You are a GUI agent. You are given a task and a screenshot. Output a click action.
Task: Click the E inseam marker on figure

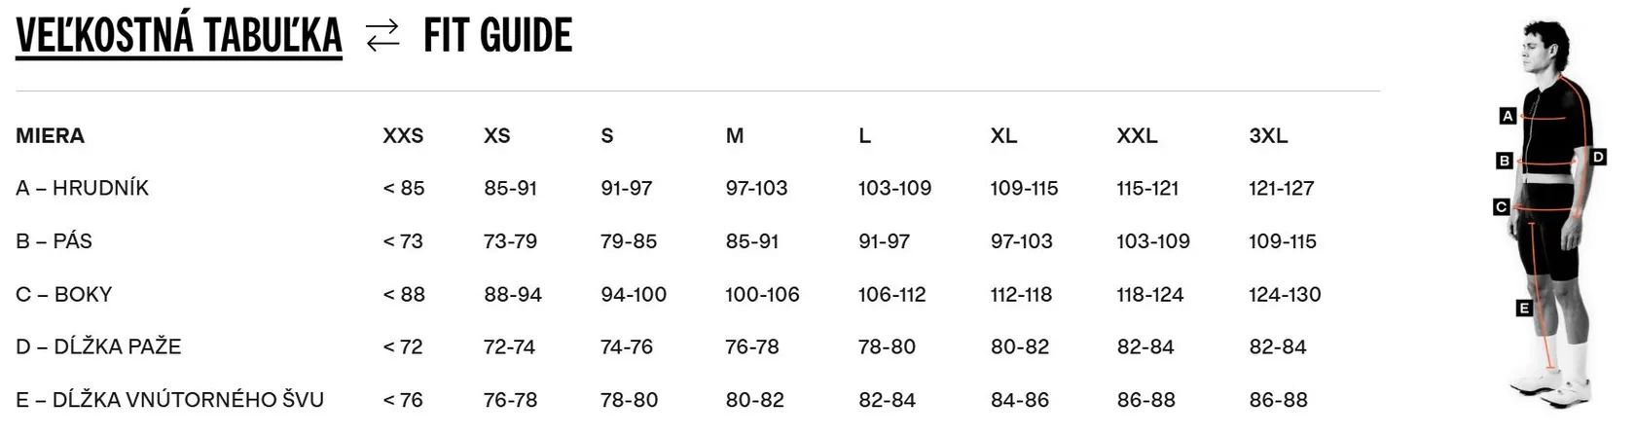click(x=1524, y=309)
